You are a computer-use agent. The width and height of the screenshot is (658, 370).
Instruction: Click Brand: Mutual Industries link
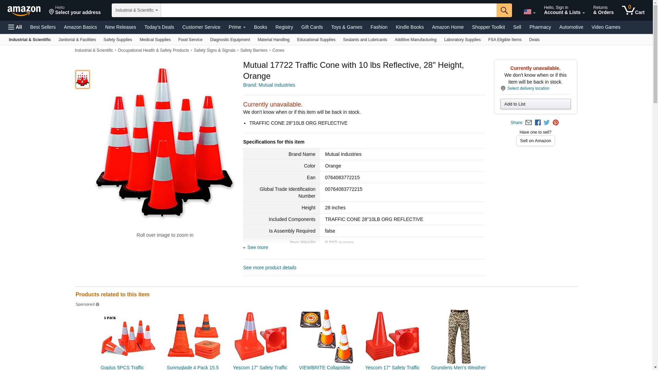(x=269, y=85)
